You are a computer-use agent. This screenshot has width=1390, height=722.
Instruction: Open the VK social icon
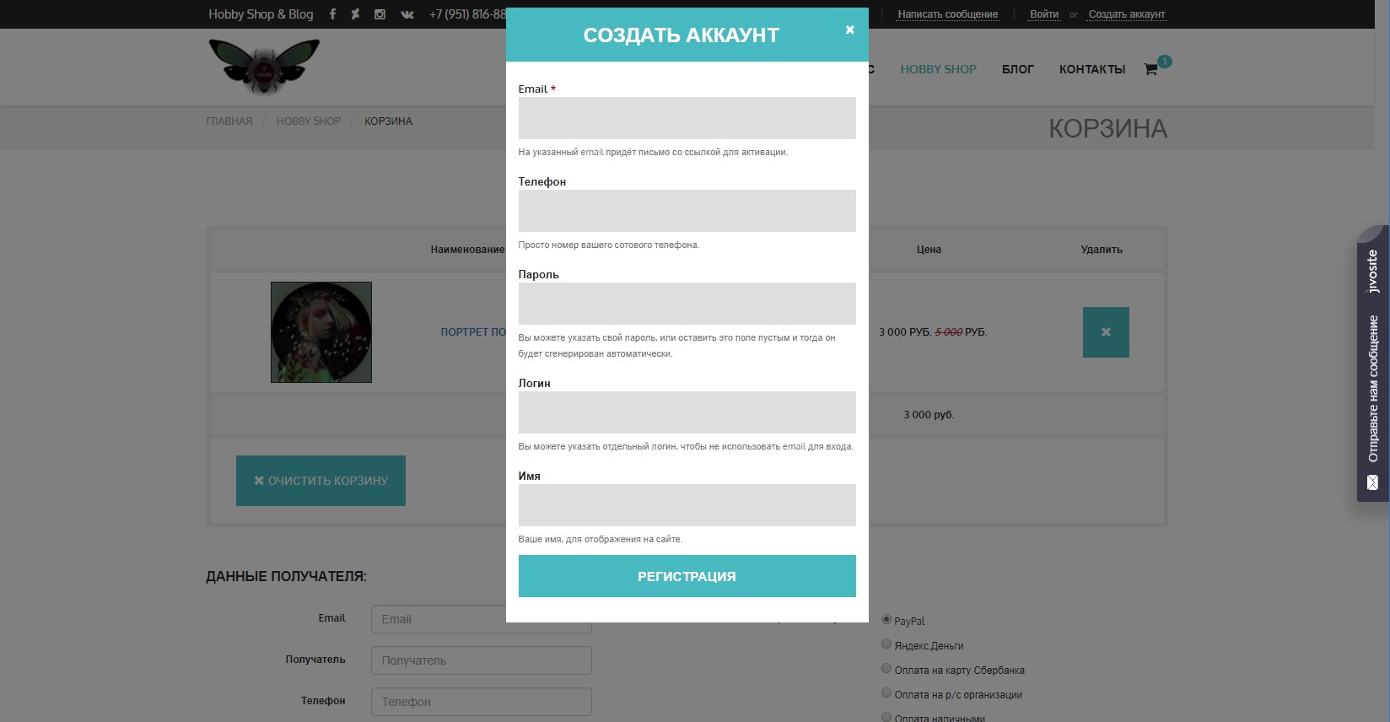pos(407,14)
